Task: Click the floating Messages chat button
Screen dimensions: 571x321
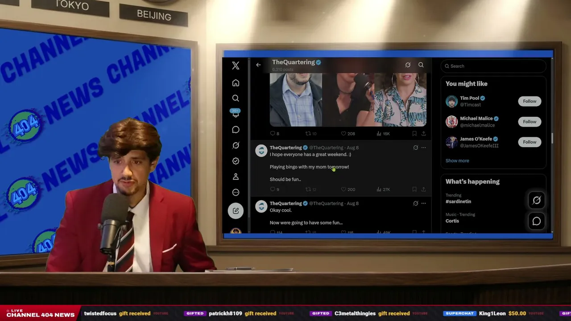Action: 537,221
